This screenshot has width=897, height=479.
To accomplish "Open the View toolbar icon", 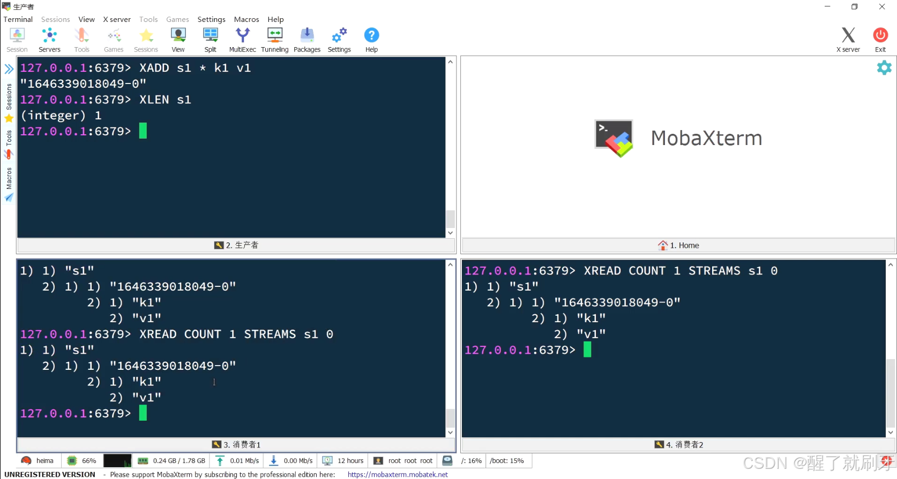I will 178,40.
